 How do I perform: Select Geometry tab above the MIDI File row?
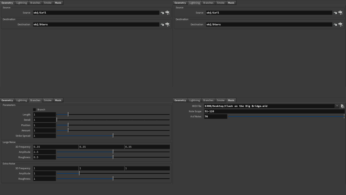click(x=180, y=100)
